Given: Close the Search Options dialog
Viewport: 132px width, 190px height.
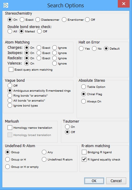Looking at the screenshot, I should click(124, 4).
